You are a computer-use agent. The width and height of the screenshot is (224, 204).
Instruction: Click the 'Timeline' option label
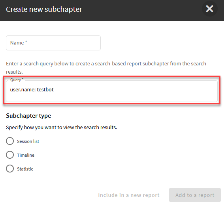coord(26,155)
